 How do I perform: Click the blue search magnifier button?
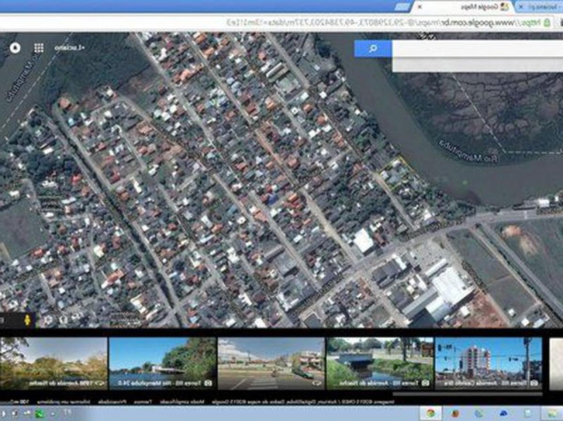click(372, 48)
